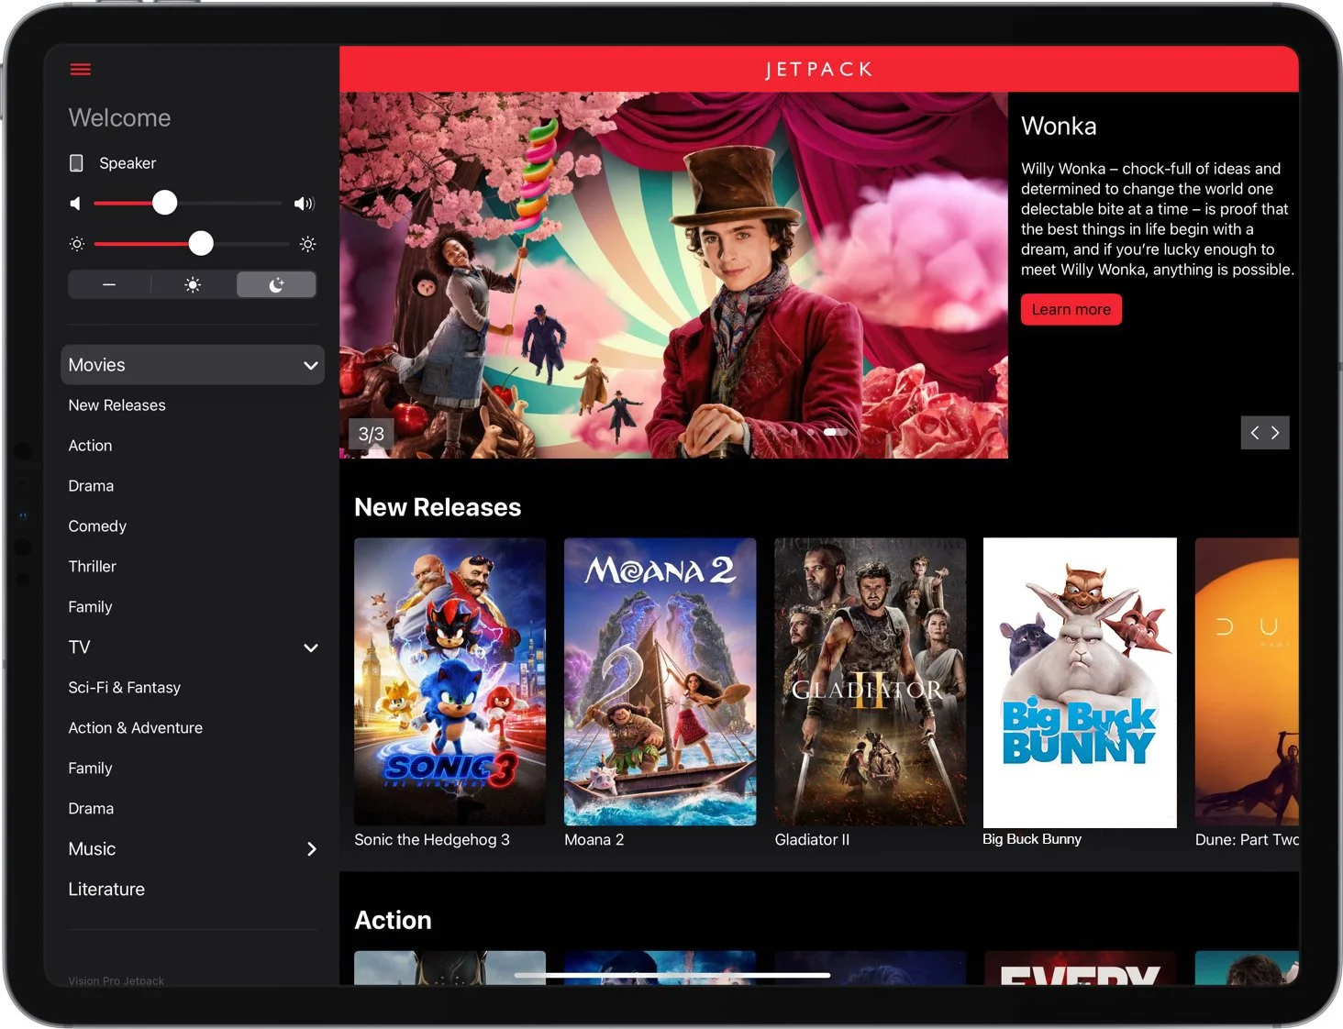Viewport: 1343px width, 1029px height.
Task: Click the Learn more button
Action: [x=1071, y=310]
